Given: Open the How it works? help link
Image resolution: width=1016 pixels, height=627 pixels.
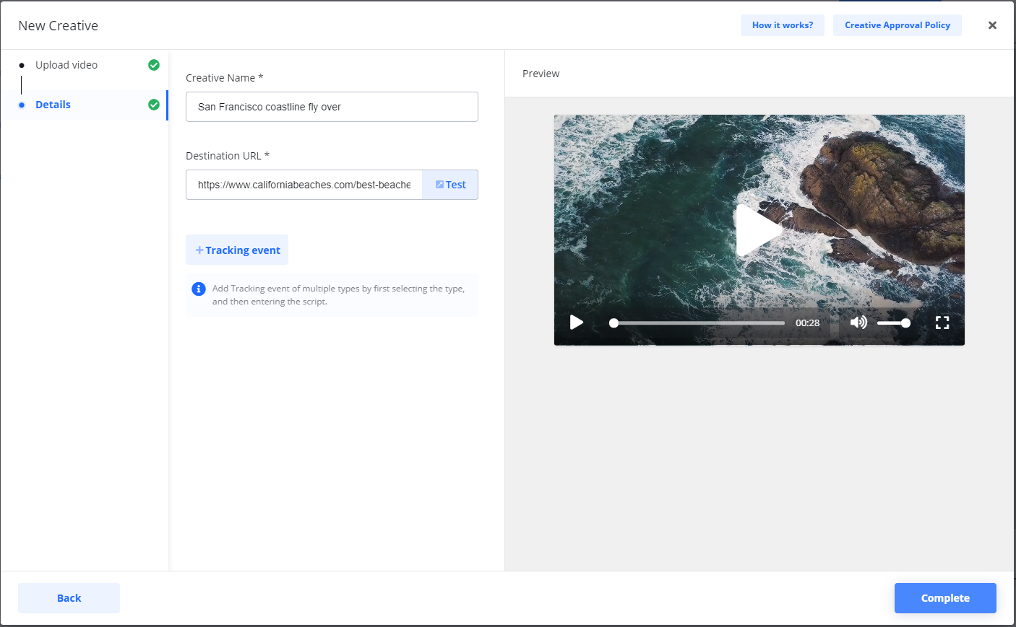Looking at the screenshot, I should 782,25.
